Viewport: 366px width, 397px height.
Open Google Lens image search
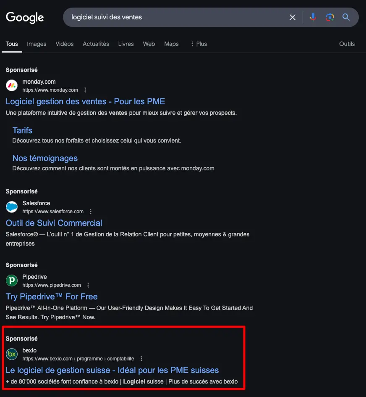tap(330, 17)
